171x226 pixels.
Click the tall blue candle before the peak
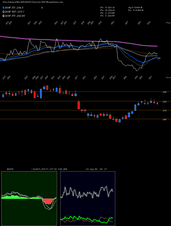pos(41,93)
